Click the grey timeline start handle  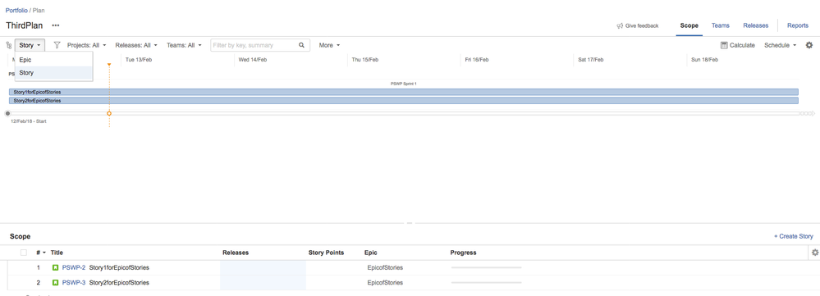7,113
